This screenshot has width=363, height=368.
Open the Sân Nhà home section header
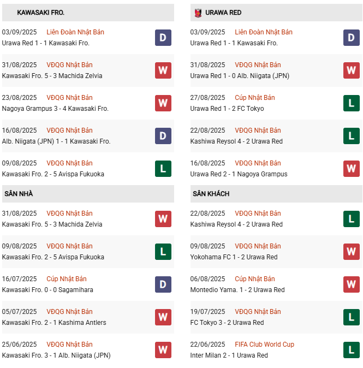pos(19,194)
